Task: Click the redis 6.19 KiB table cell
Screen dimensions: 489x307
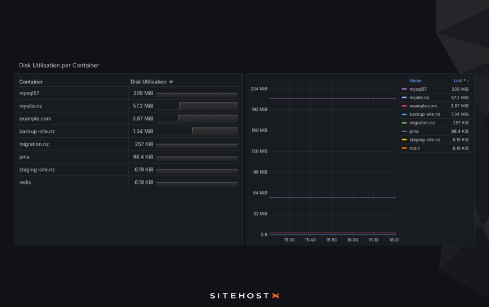Action: point(144,182)
